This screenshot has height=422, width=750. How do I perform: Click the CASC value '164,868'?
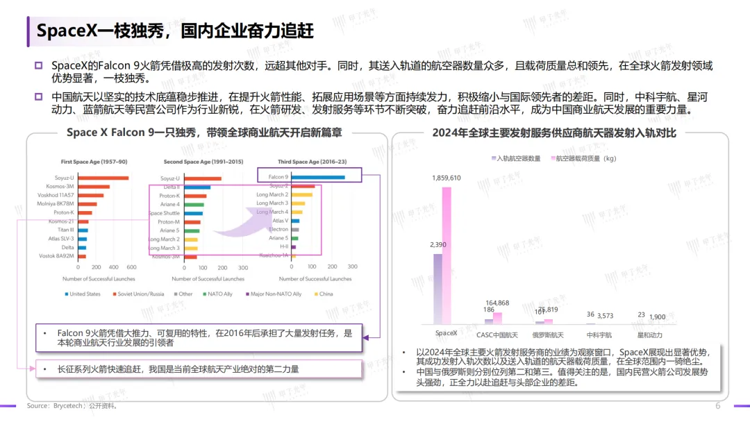point(497,303)
